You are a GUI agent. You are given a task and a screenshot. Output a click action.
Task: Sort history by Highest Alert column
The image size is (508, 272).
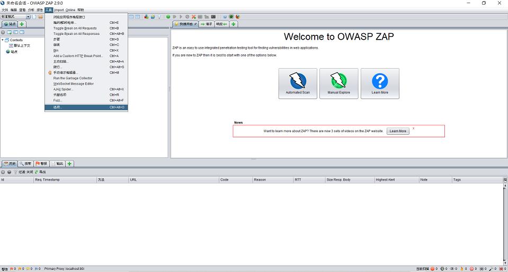click(x=397, y=180)
